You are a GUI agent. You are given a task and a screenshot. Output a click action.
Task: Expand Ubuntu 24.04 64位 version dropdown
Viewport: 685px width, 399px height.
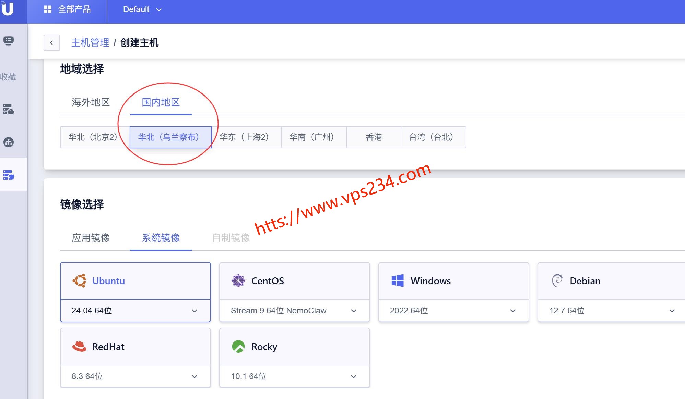click(x=135, y=311)
